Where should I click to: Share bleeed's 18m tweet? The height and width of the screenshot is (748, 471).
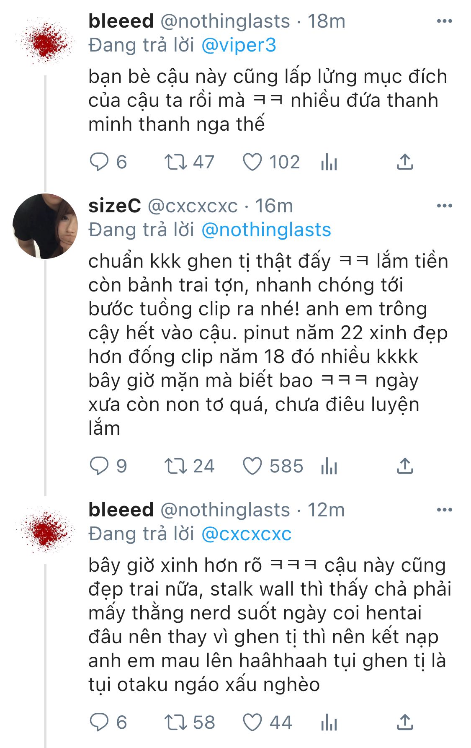(404, 162)
